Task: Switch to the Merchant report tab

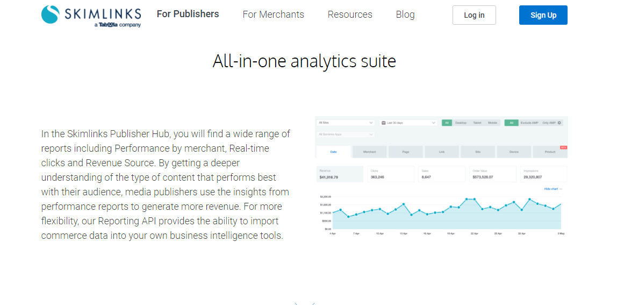Action: 369,152
